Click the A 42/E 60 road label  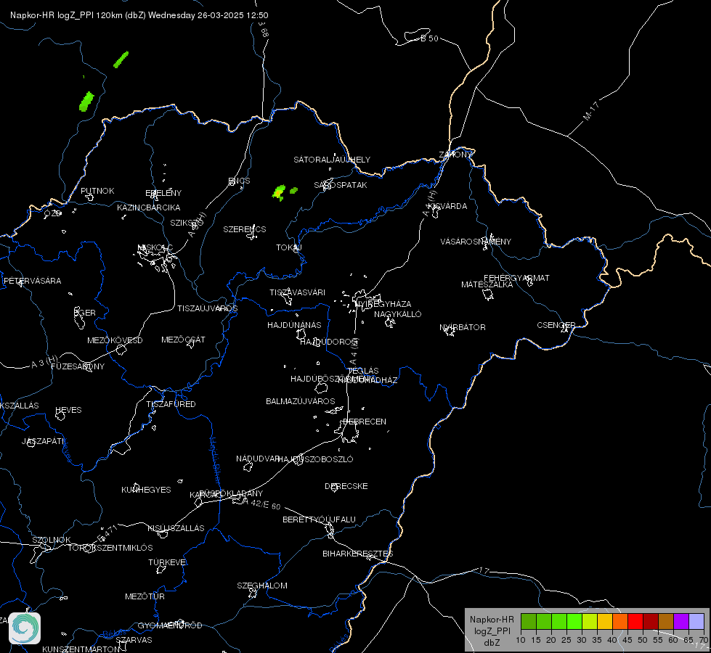[261, 504]
